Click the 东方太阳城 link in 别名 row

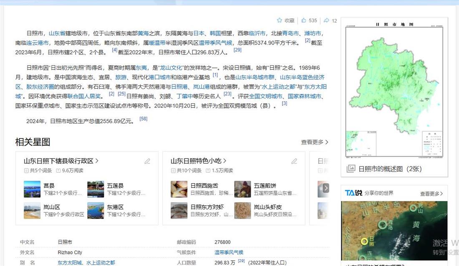[x=69, y=263]
